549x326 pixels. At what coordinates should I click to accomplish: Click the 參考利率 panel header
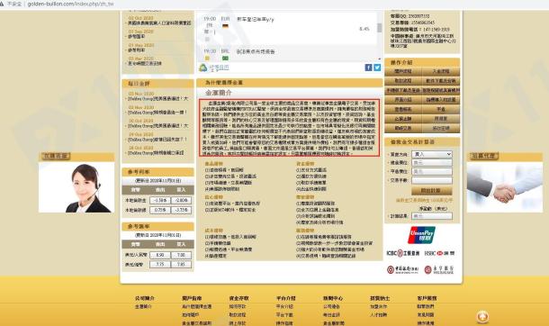pyautogui.click(x=157, y=172)
